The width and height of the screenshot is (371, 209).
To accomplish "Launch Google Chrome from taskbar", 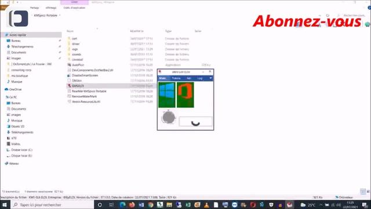I will (x=151, y=205).
